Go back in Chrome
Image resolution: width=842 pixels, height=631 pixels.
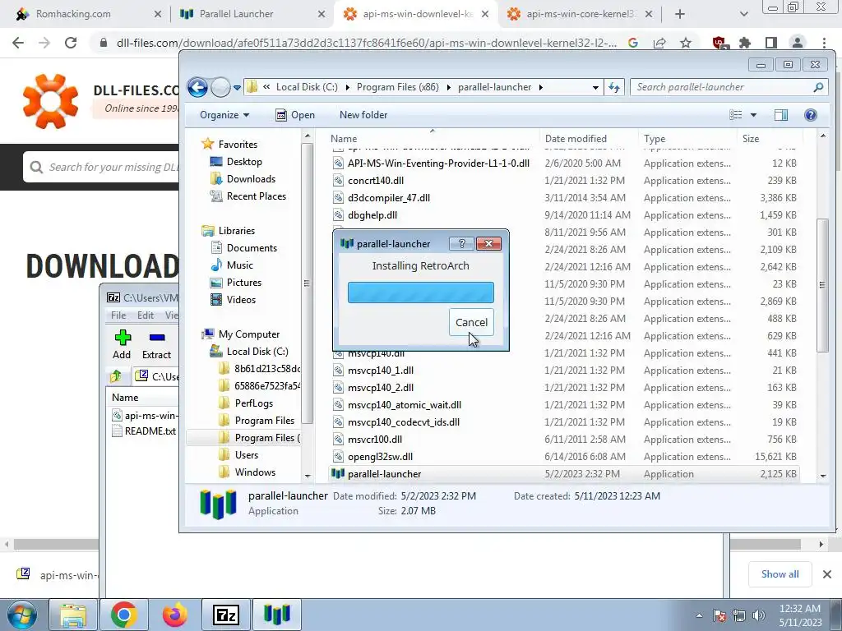[x=18, y=43]
